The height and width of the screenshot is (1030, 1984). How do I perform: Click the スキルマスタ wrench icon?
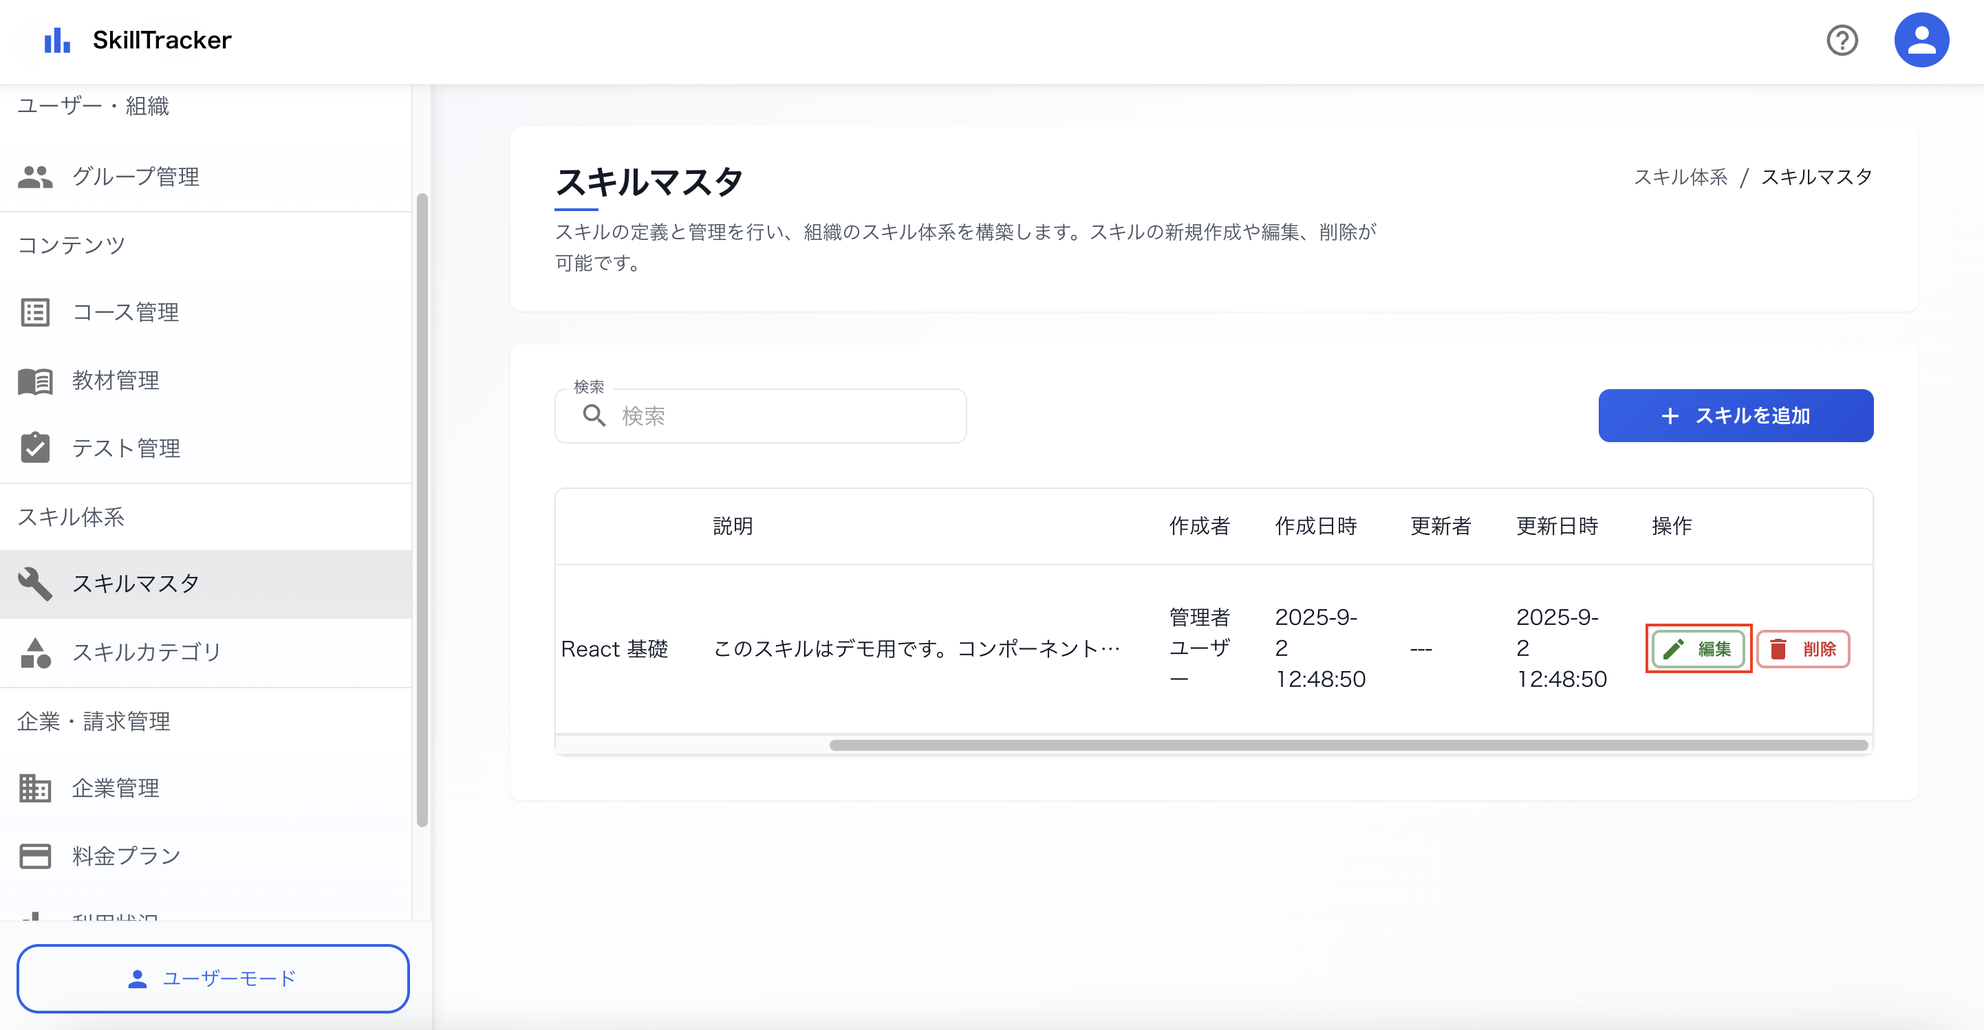(x=34, y=584)
